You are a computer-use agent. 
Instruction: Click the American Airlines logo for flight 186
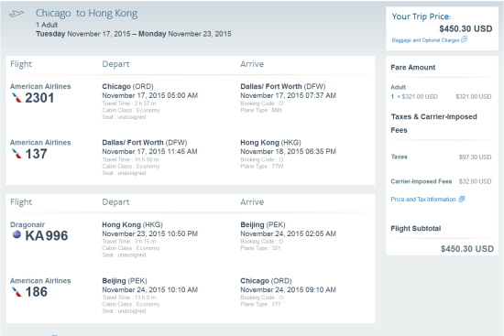pyautogui.click(x=16, y=292)
